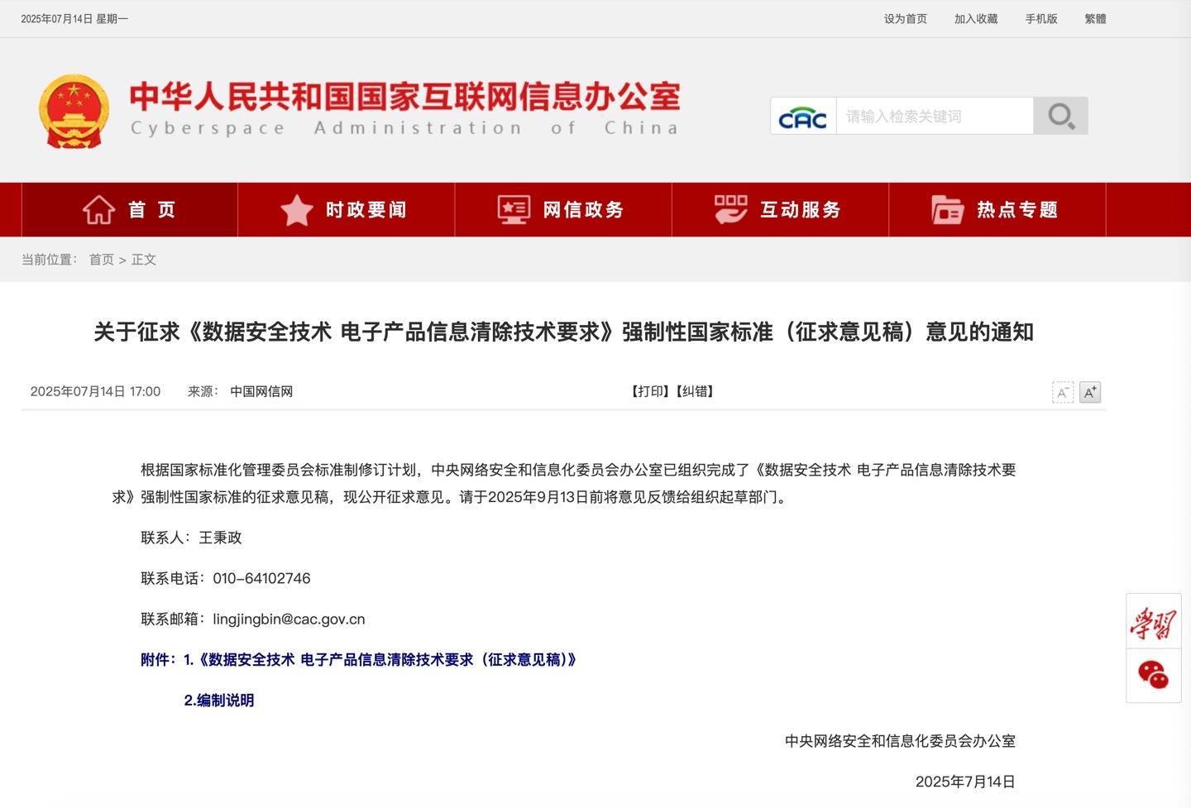The width and height of the screenshot is (1191, 808).
Task: Shrink article text with the A- button
Action: [1061, 391]
